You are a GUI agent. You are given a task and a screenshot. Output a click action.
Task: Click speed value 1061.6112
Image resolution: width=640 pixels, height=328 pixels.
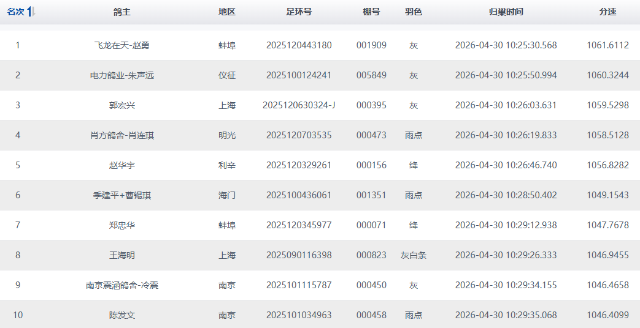(x=607, y=45)
